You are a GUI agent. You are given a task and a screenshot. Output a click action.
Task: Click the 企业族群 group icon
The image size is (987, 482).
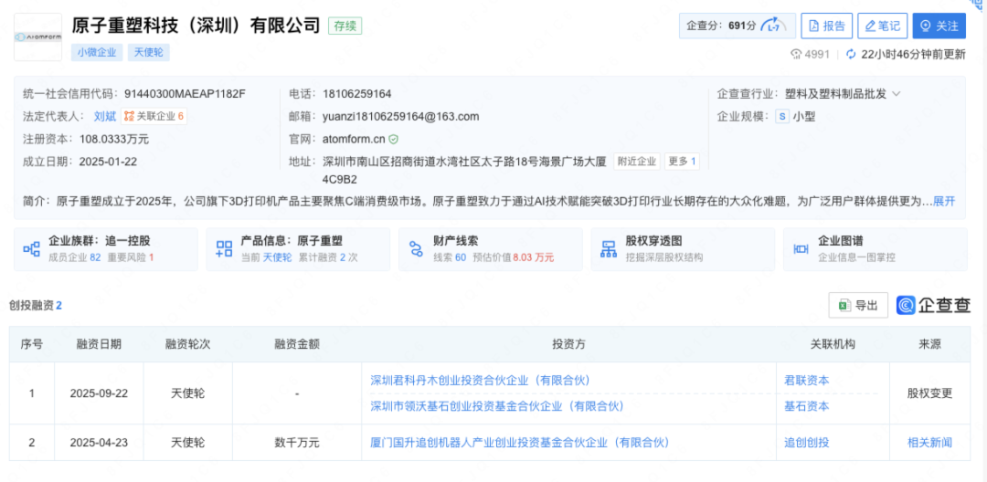[32, 249]
